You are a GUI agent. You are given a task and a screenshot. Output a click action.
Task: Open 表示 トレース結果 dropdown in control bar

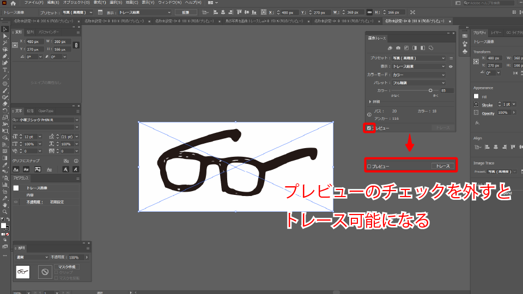point(145,13)
